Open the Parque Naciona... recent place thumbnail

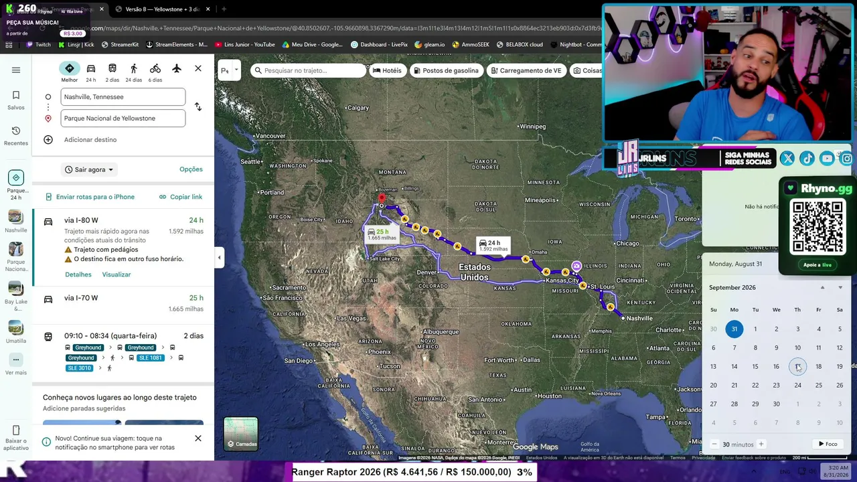tap(16, 257)
